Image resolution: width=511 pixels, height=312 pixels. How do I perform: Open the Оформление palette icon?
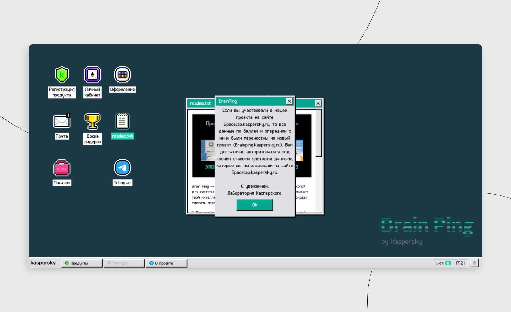click(x=122, y=75)
